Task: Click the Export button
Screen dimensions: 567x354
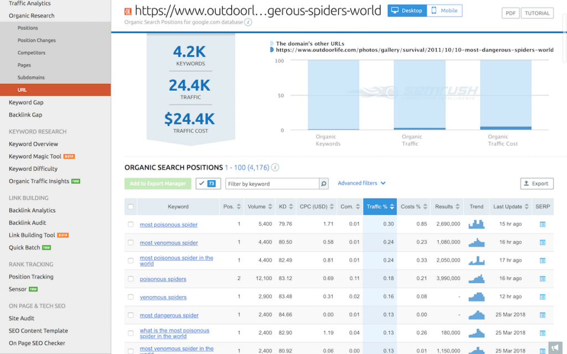Action: click(x=537, y=184)
